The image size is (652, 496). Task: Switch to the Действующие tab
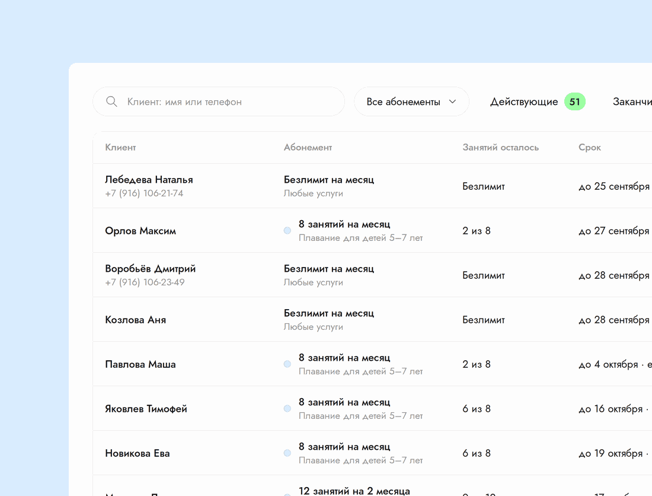tap(524, 101)
